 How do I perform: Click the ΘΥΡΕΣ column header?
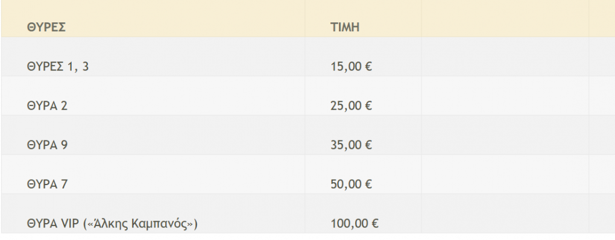click(x=46, y=28)
